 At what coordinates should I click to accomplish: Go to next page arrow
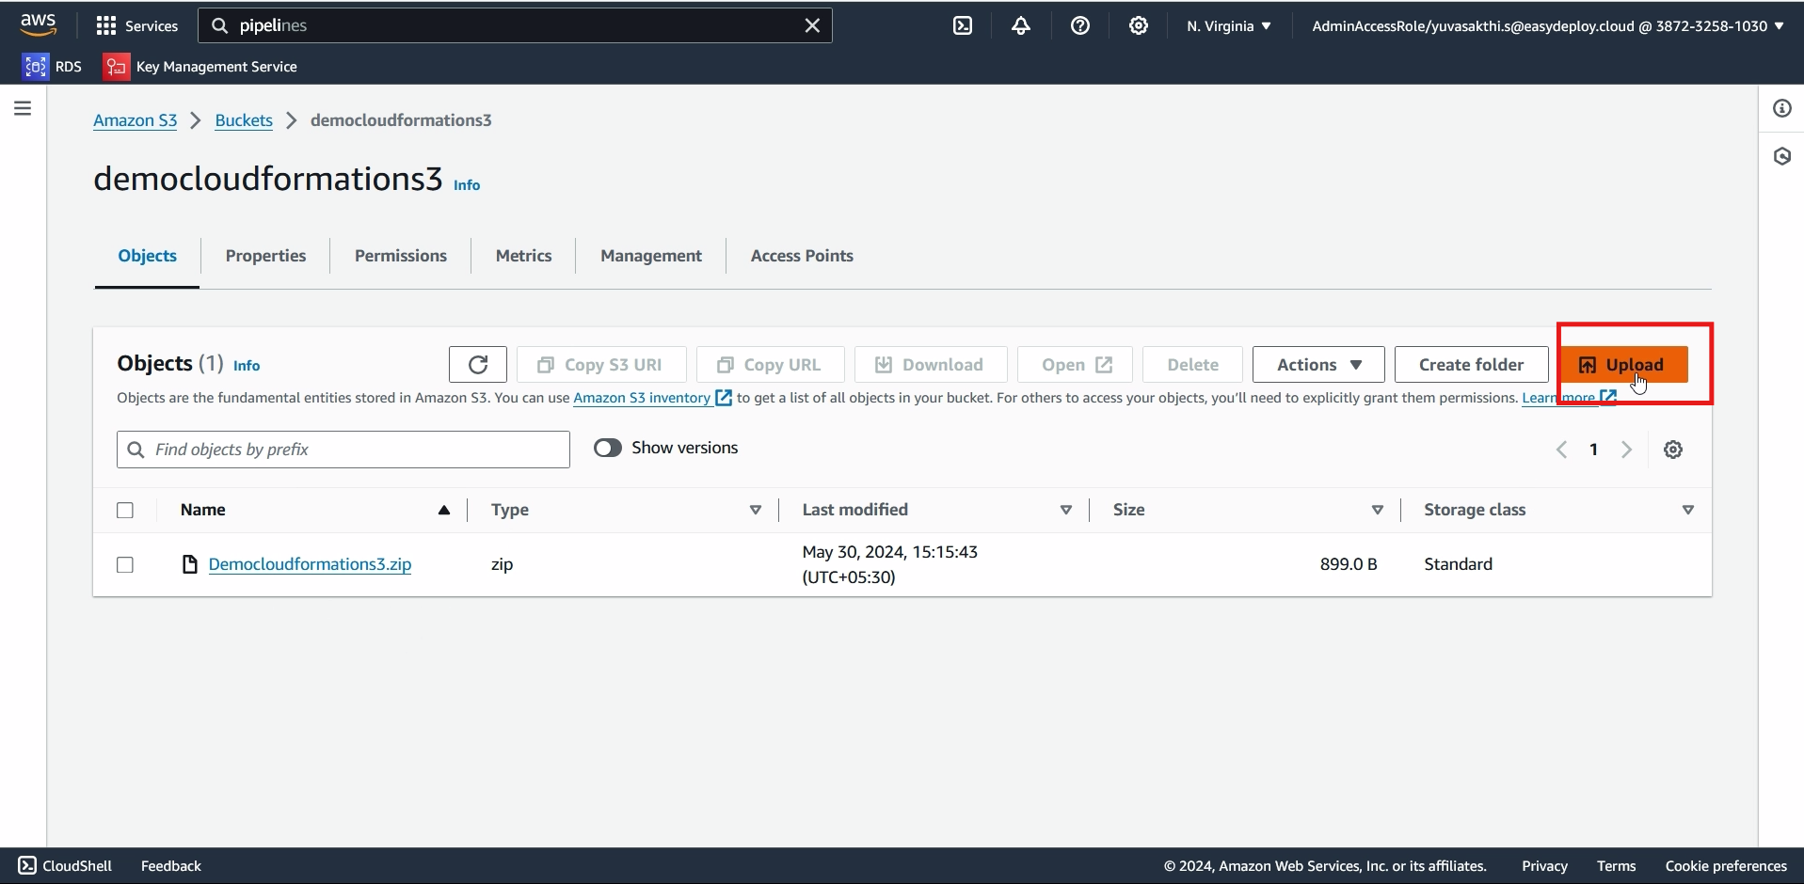click(x=1627, y=450)
